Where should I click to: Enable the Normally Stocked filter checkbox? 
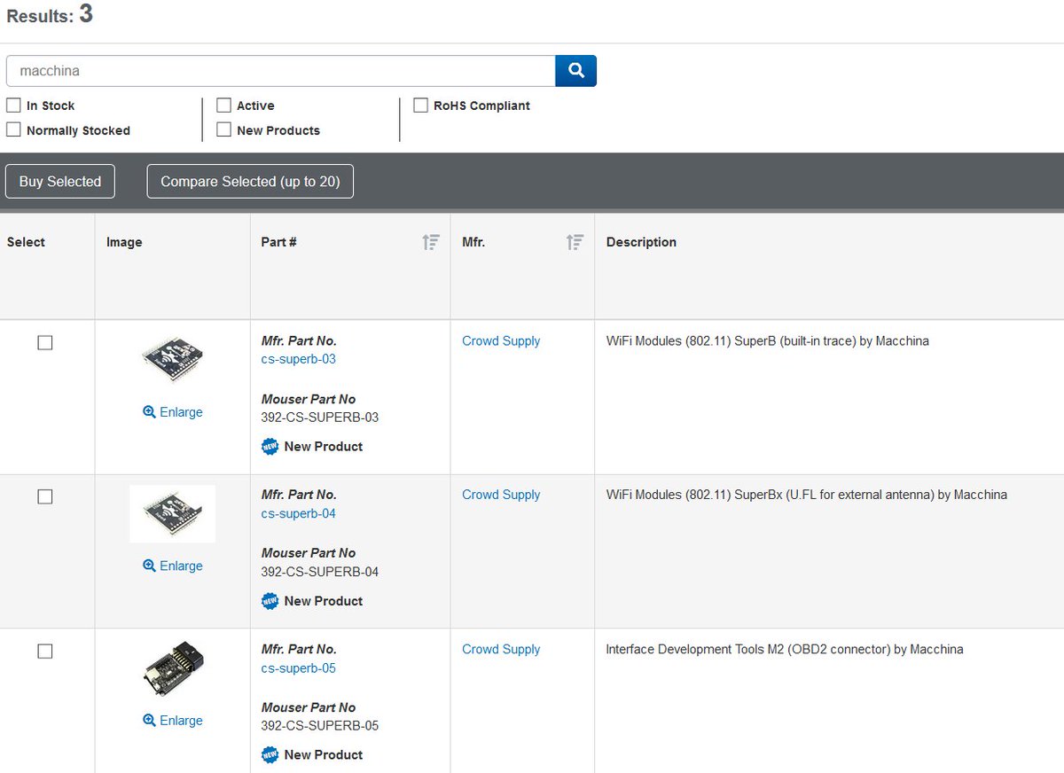tap(13, 130)
